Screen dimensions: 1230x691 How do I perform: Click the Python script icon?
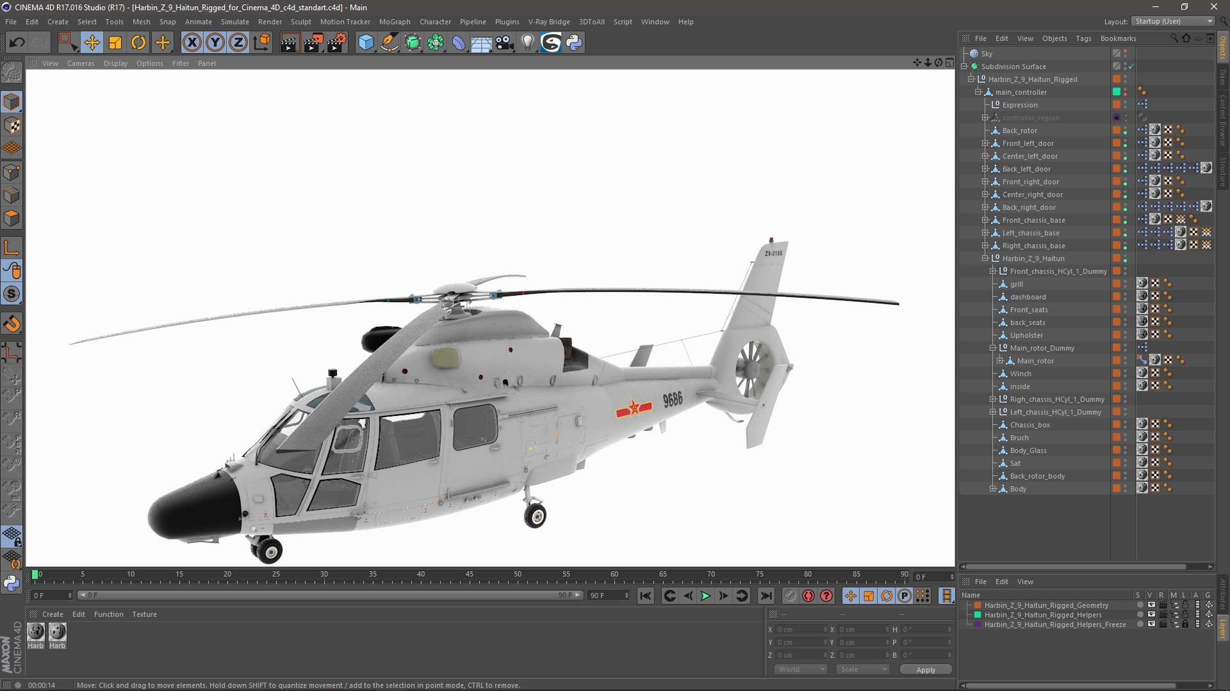coord(574,43)
